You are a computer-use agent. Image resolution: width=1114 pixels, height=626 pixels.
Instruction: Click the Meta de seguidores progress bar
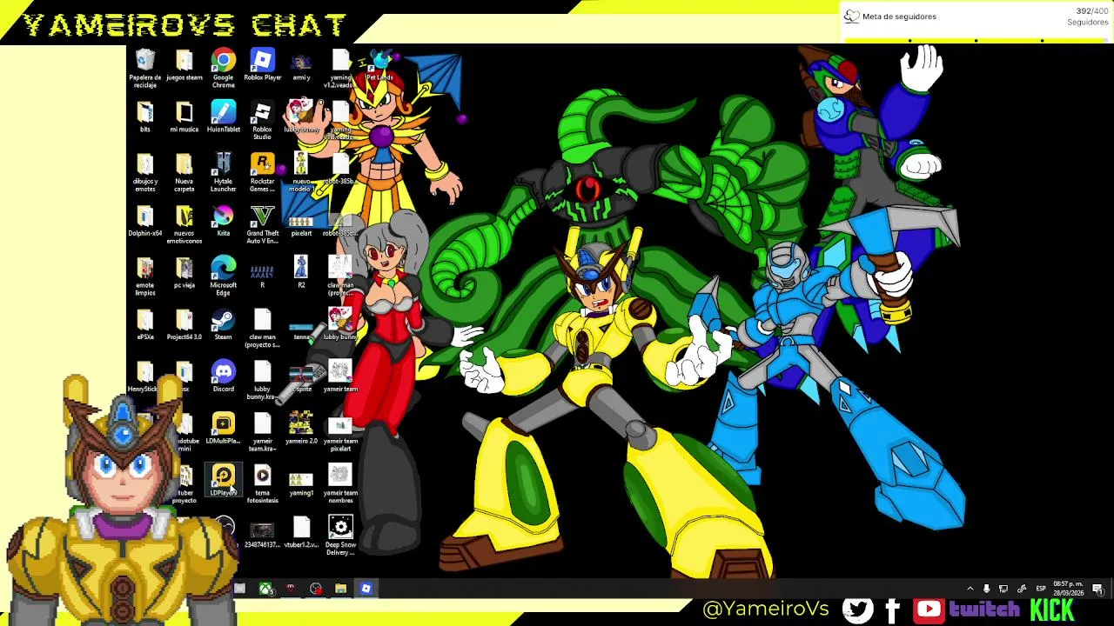[976, 40]
